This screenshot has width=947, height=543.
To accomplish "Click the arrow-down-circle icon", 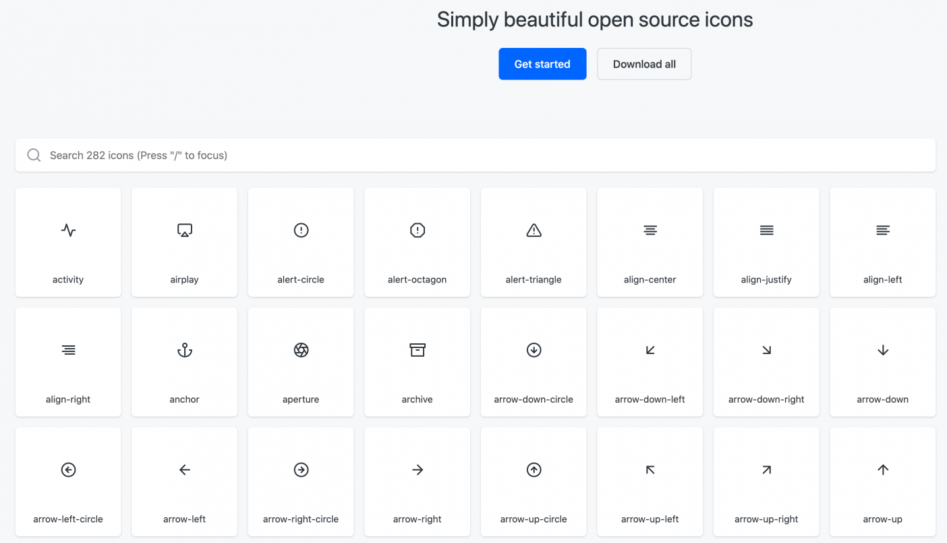I will (534, 350).
